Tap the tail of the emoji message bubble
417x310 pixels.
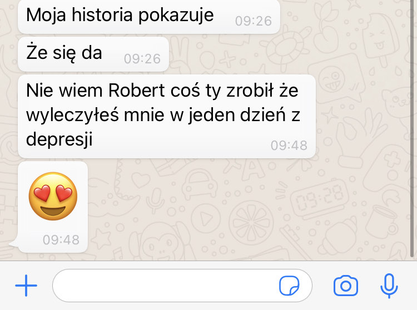coord(13,243)
